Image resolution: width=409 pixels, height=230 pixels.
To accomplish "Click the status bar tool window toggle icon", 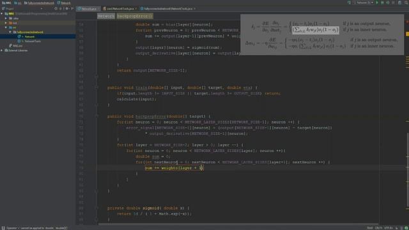I will pos(3,228).
